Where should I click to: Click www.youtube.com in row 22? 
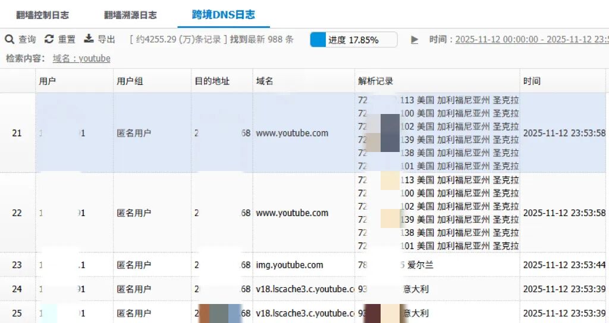tap(292, 213)
